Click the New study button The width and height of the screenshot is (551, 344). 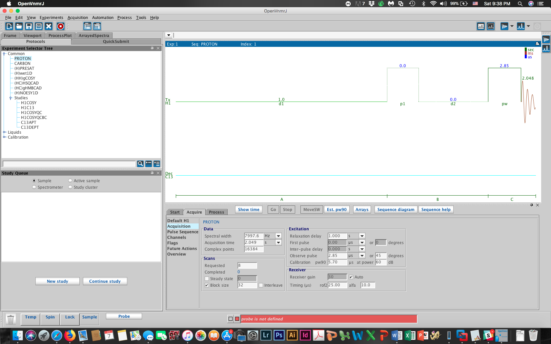pos(57,281)
